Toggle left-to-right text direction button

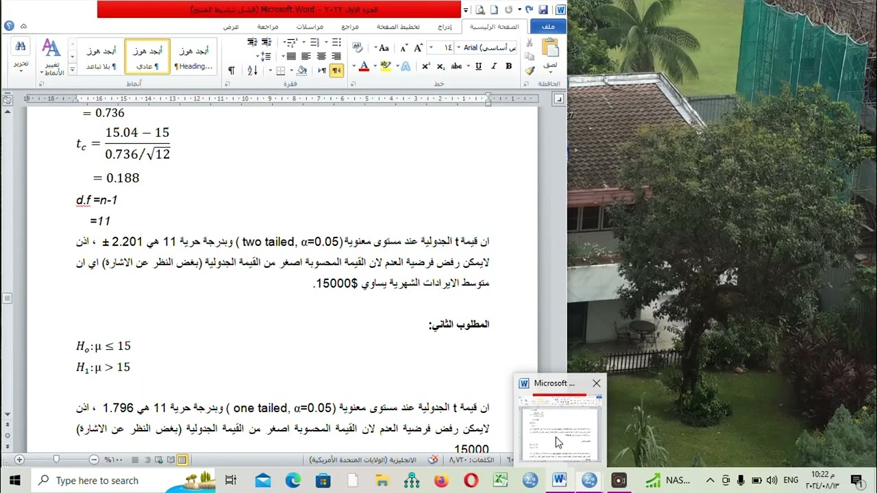322,70
